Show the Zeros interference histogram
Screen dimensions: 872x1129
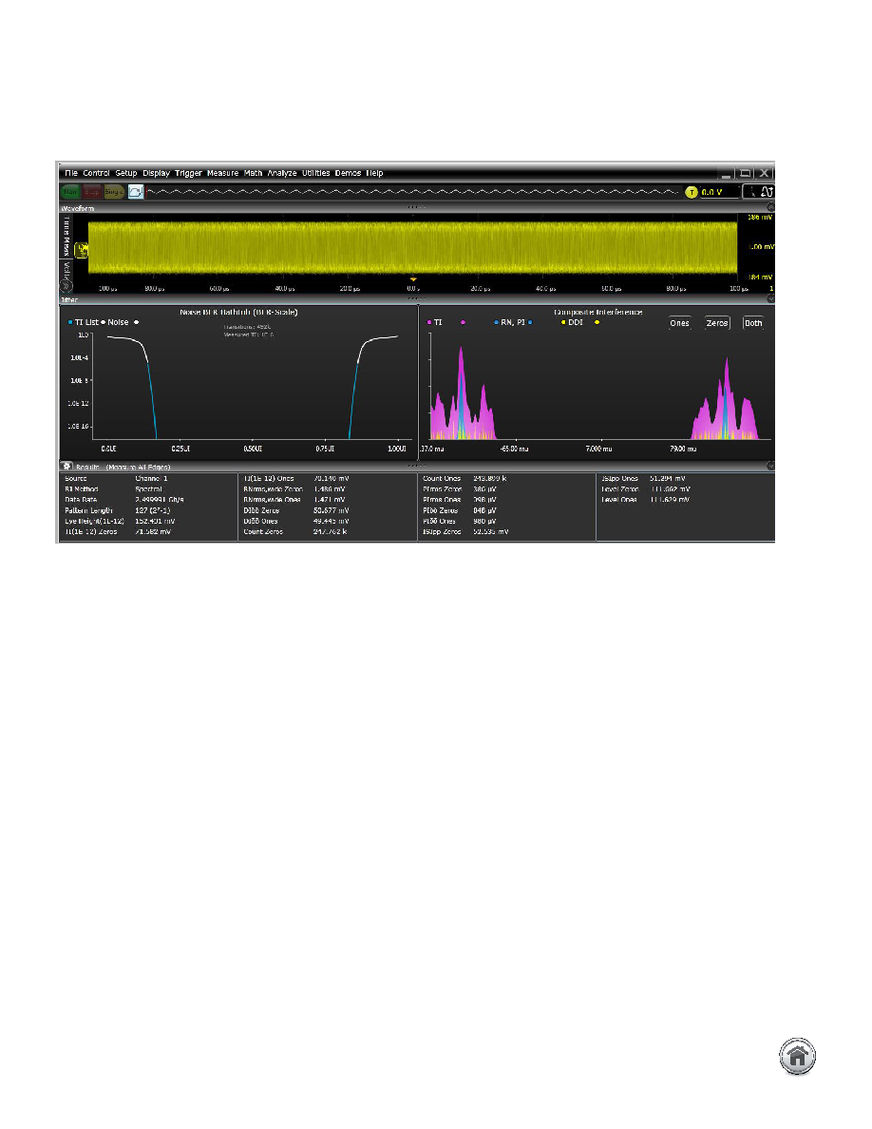pos(717,323)
